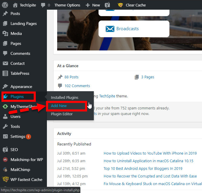Click the comments bubble icon in admin bar
Viewport: 202px width, 193px height.
click(x=43, y=5)
